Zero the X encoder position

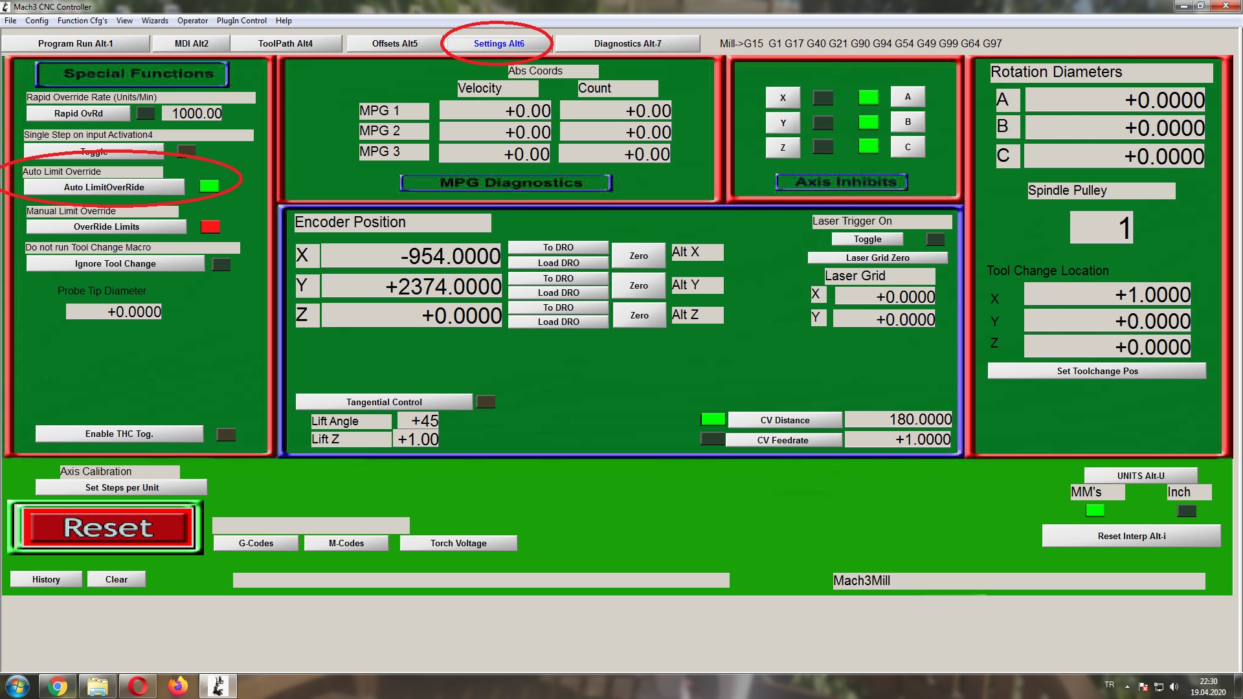639,256
